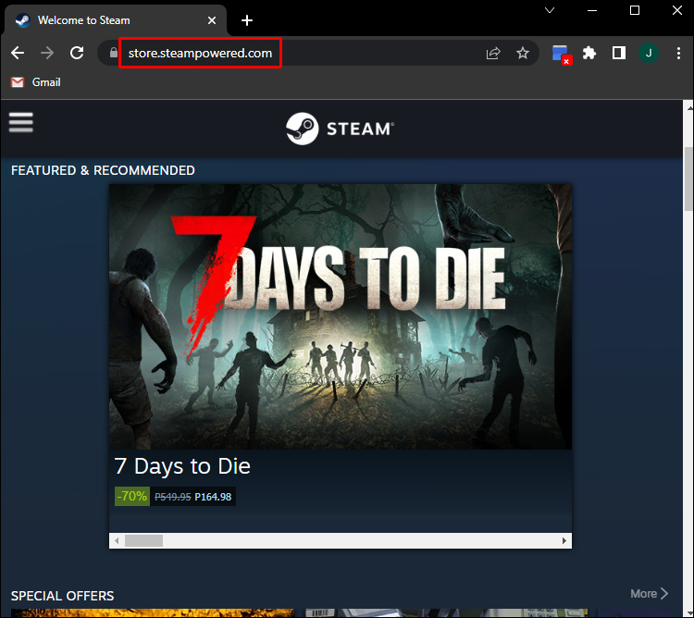Open Chrome's three-dot menu
The image size is (694, 618).
pyautogui.click(x=678, y=53)
